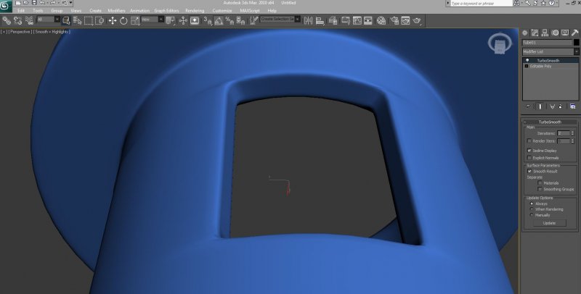The image size is (581, 294).
Task: Click the Render Production teapot icon
Action: tap(417, 21)
